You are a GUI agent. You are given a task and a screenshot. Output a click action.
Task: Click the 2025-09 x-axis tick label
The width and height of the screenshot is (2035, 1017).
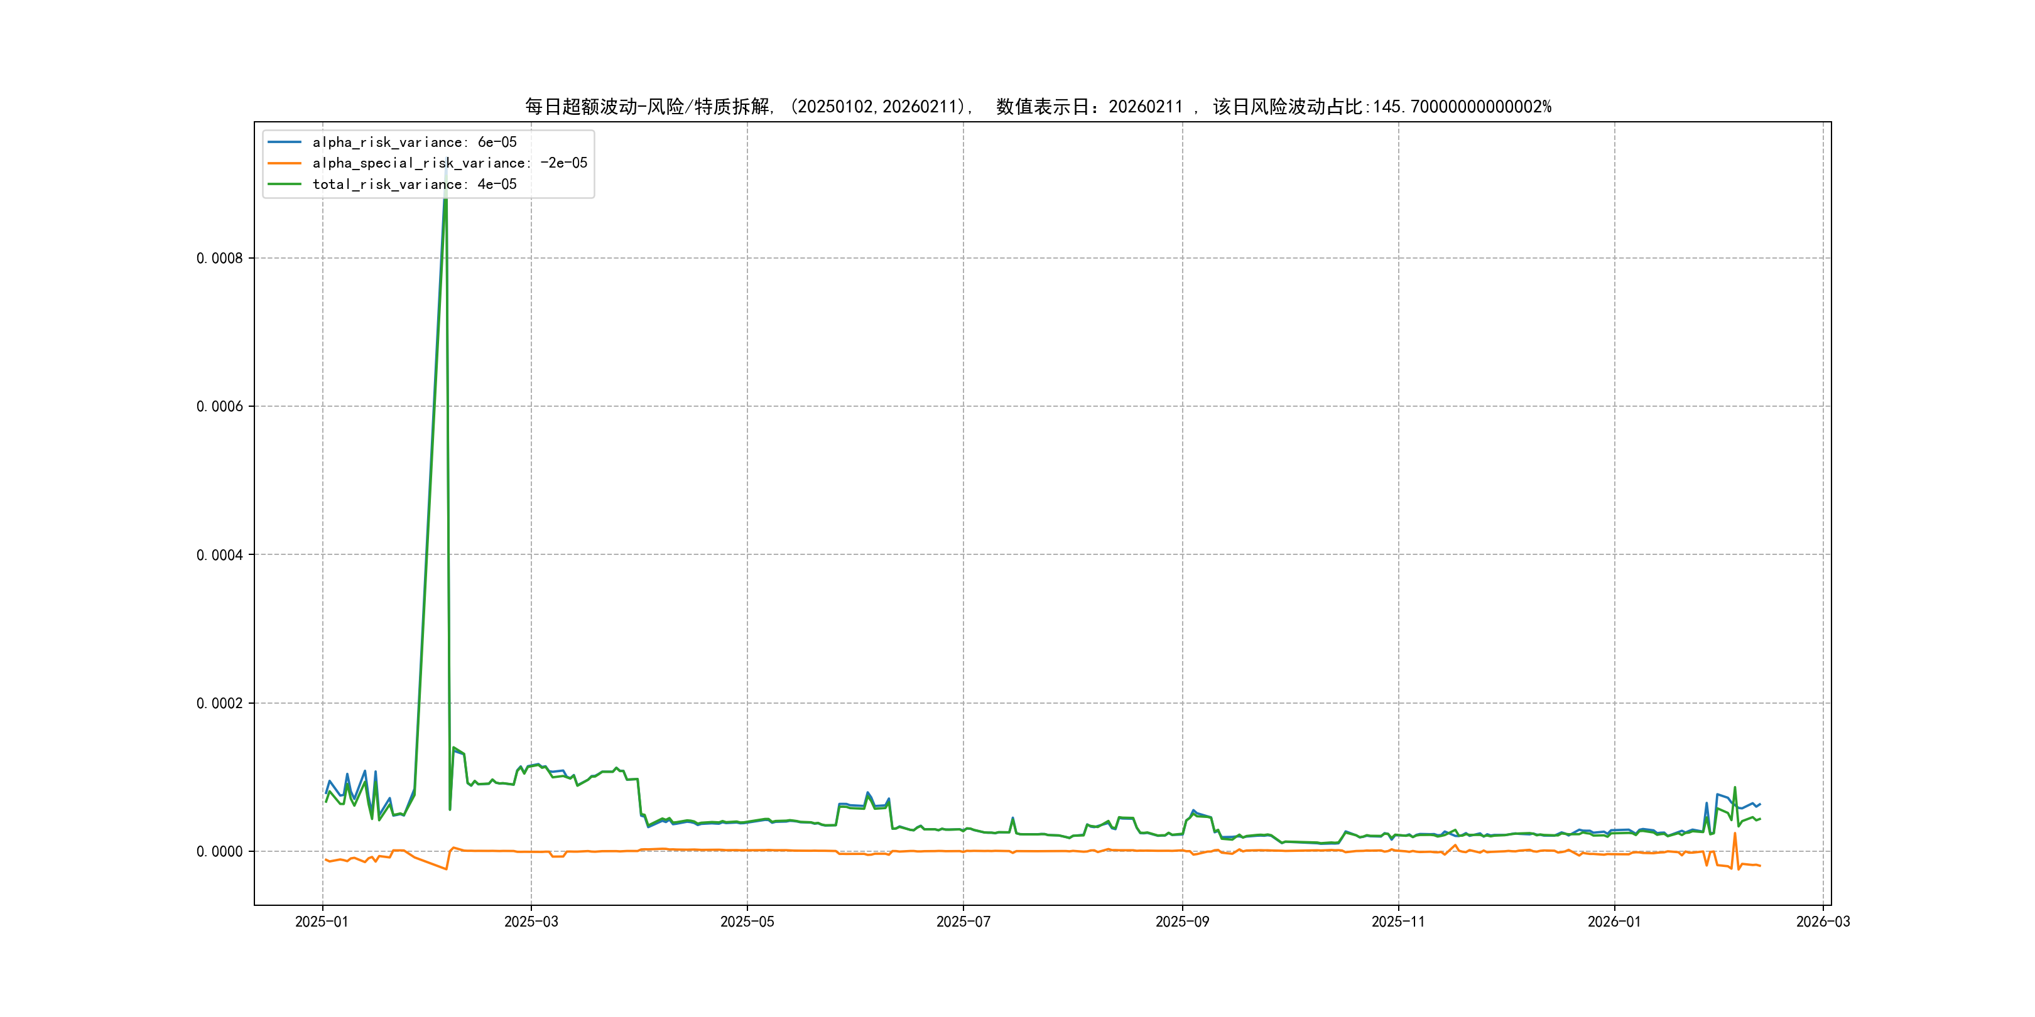pos(1182,922)
